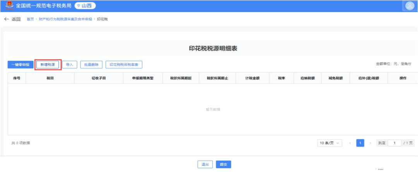Click the 计税金额 column header
The image size is (418, 172).
click(x=252, y=78)
